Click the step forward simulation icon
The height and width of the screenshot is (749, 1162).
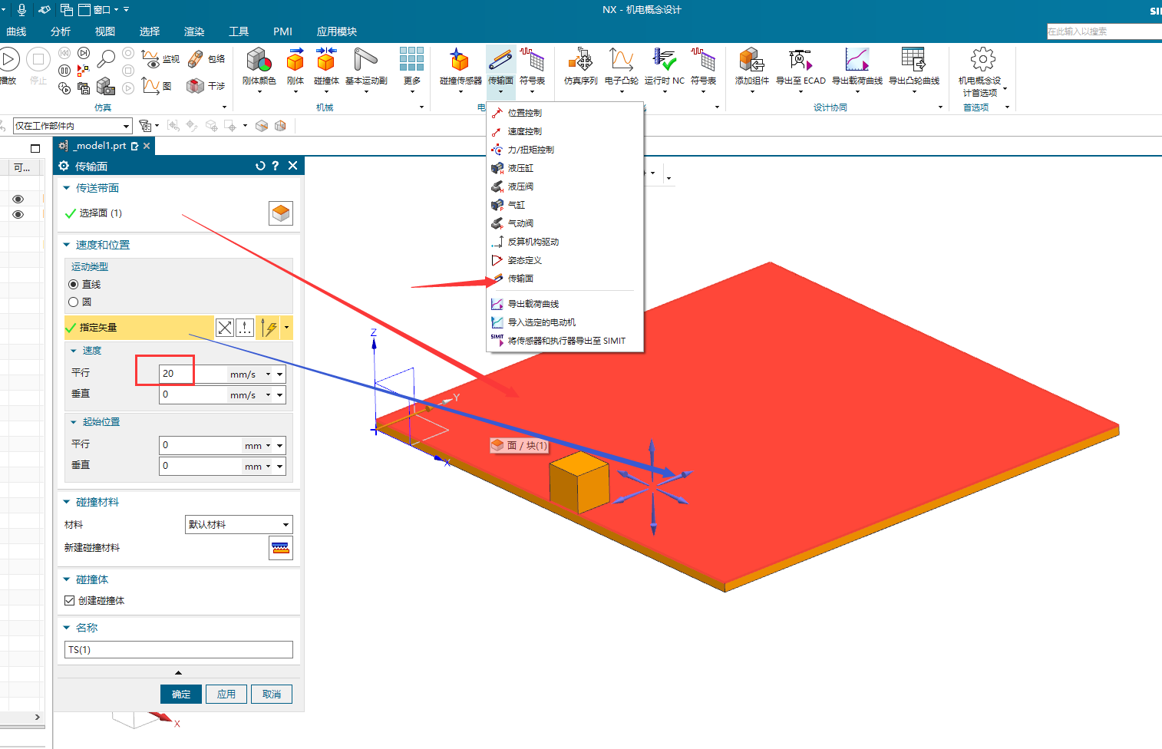coord(84,53)
